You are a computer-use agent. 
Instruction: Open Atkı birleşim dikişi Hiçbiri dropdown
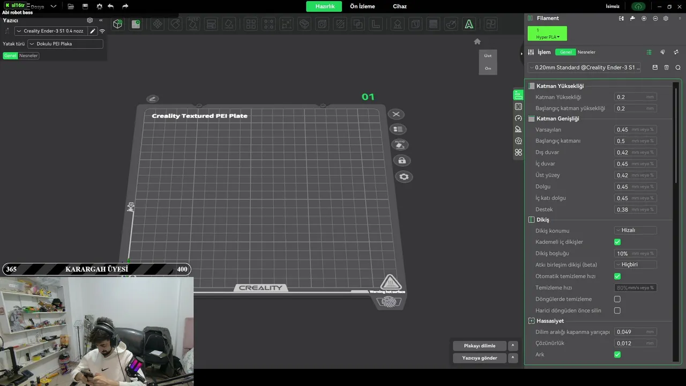tap(635, 265)
